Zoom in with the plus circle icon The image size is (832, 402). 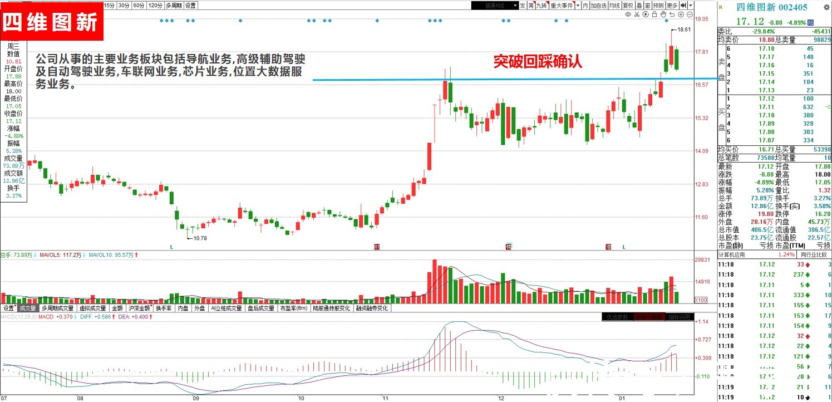click(x=681, y=14)
